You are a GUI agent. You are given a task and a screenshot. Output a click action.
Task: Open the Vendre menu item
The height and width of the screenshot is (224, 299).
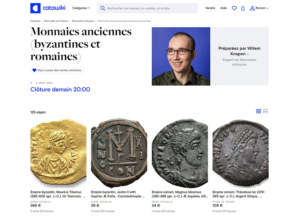[x=210, y=8]
